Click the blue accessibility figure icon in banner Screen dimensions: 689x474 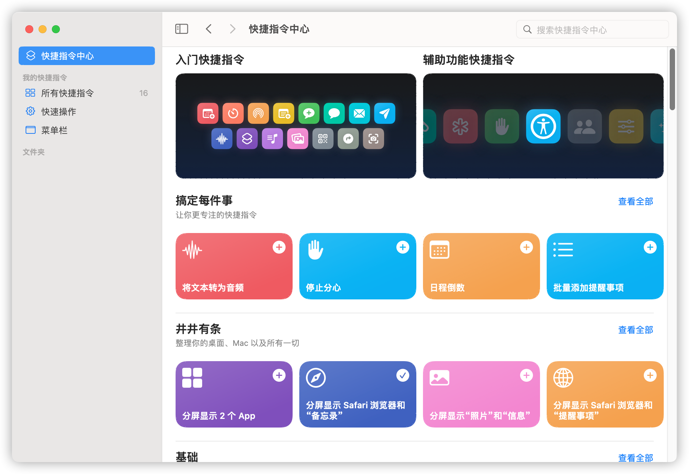tap(543, 126)
